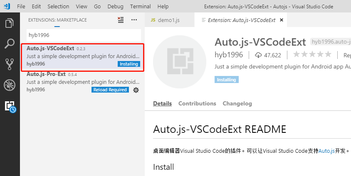Open the Extensions view icon
The height and width of the screenshot is (176, 351).
pos(10,107)
